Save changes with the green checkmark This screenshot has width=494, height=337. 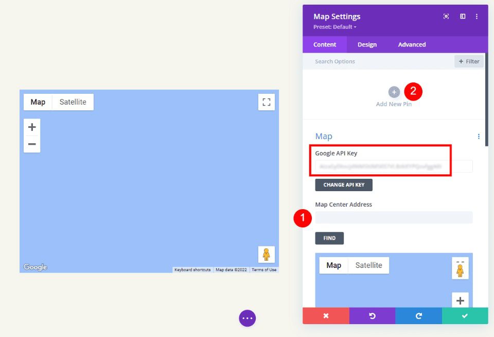[465, 316]
